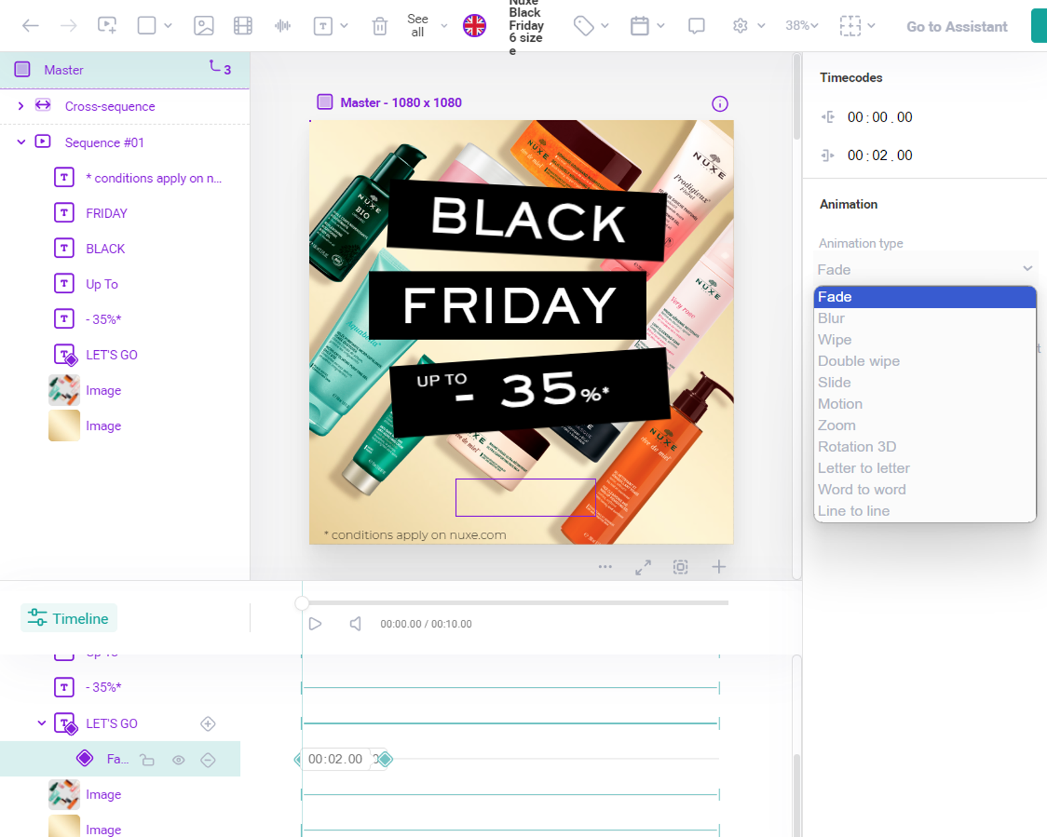Open the three-dot menu below the canvas

(x=605, y=567)
